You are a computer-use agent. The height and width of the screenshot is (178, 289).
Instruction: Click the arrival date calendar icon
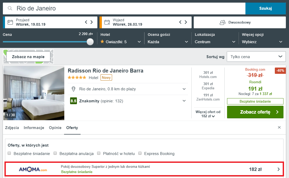coord(10,22)
